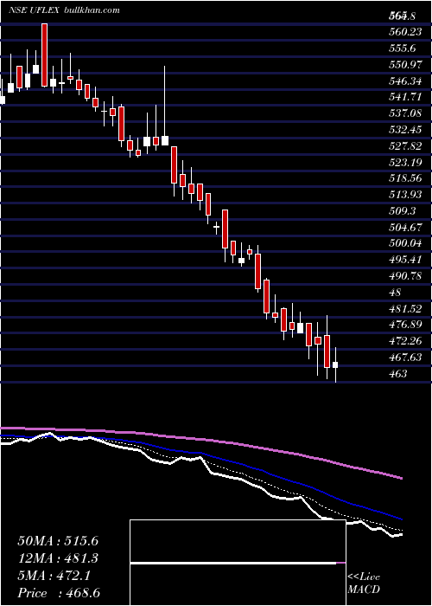The image size is (432, 606).
Task: Click the 560.23 price axis label
Action: tap(404, 32)
